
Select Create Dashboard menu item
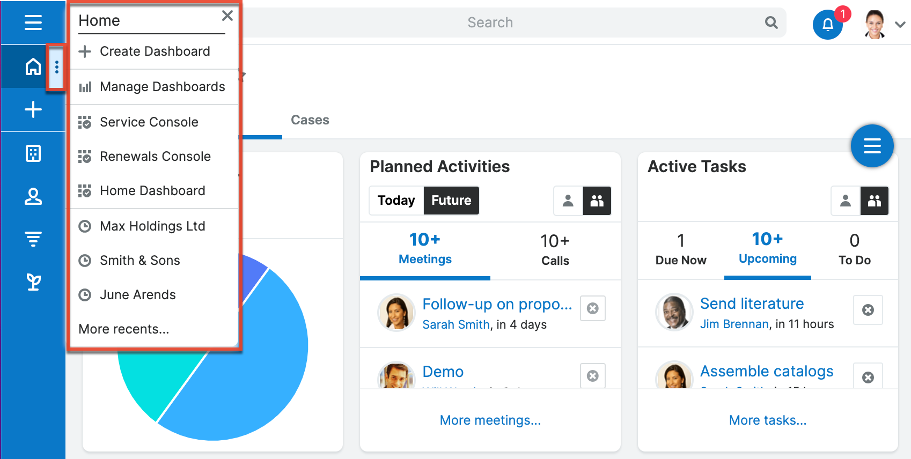155,51
